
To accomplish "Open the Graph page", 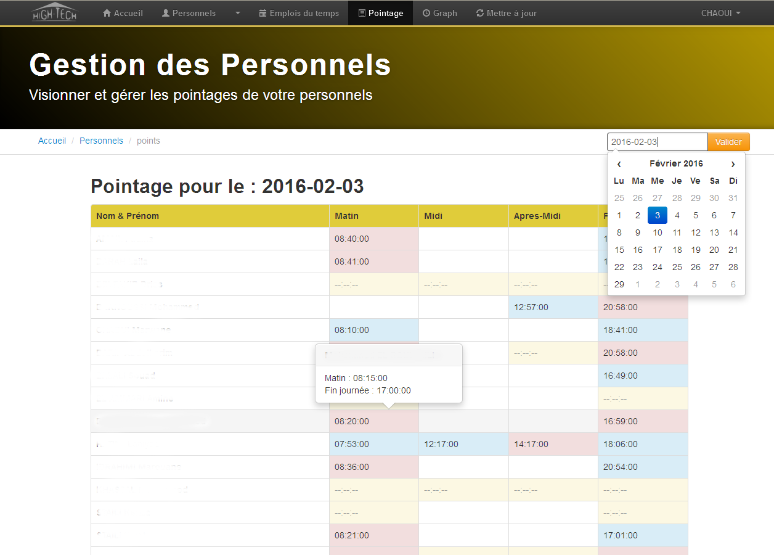I will click(x=439, y=13).
